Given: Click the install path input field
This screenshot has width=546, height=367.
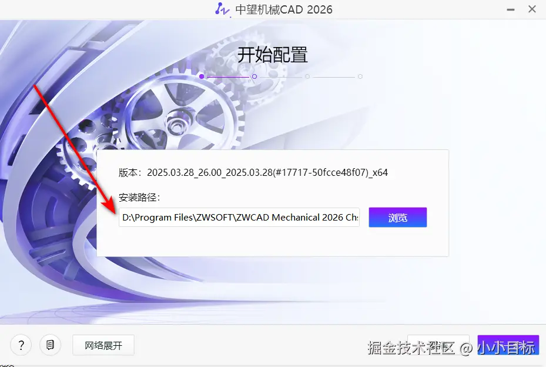Looking at the screenshot, I should click(x=239, y=218).
